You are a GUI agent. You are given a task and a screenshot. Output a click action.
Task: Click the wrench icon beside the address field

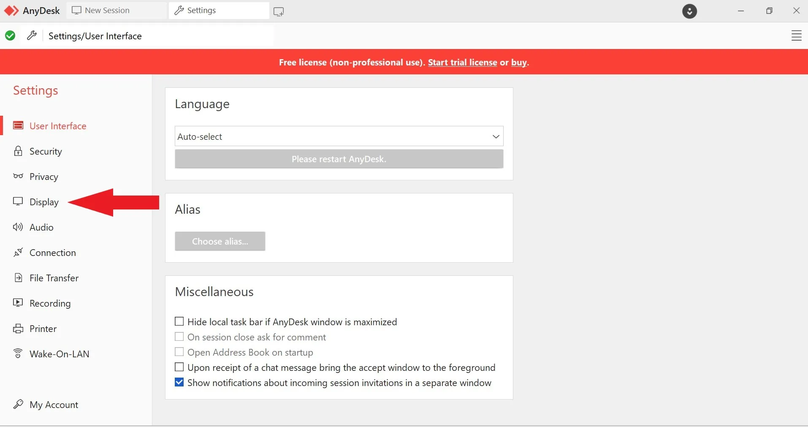[32, 35]
